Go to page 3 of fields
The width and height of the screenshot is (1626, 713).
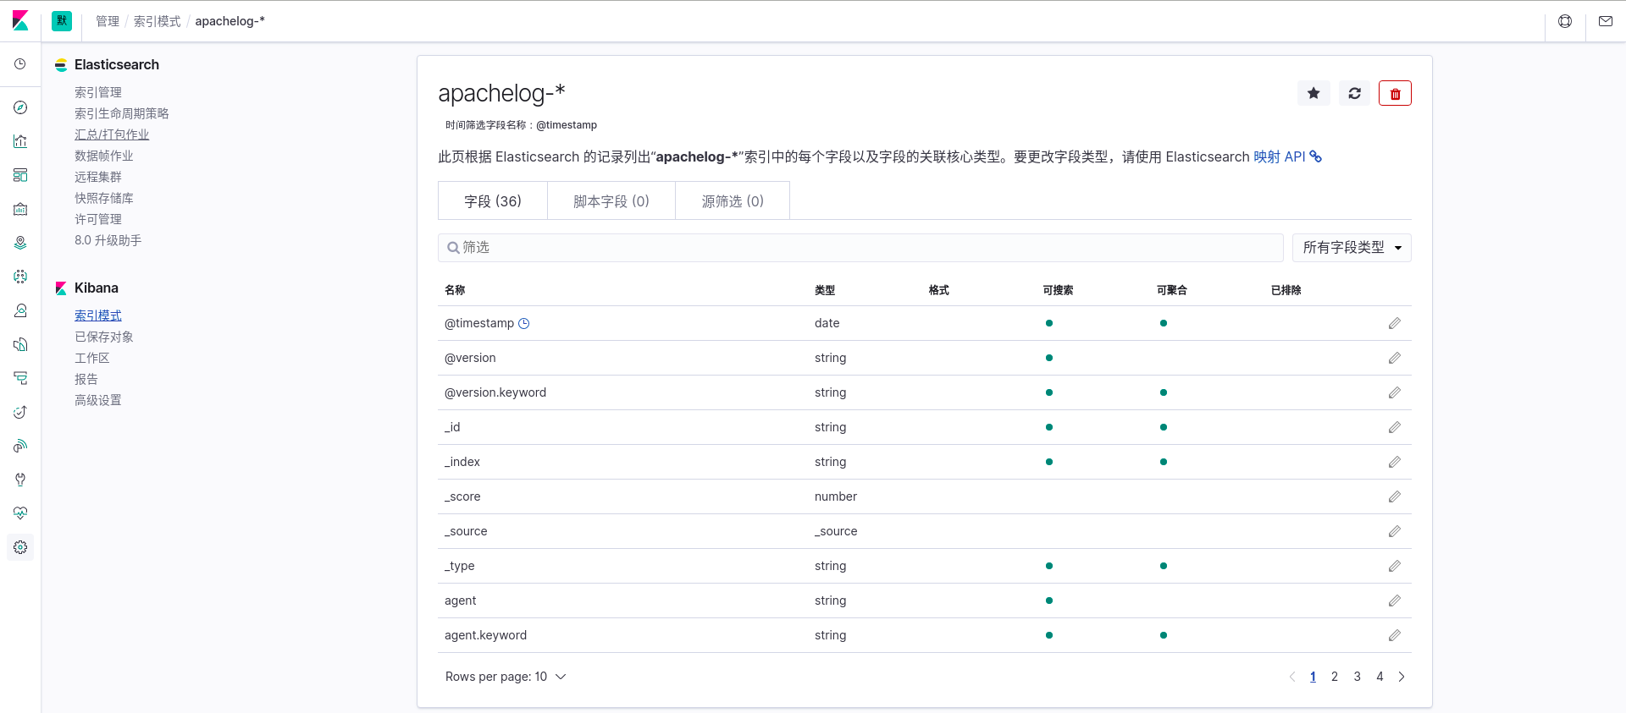pyautogui.click(x=1358, y=677)
